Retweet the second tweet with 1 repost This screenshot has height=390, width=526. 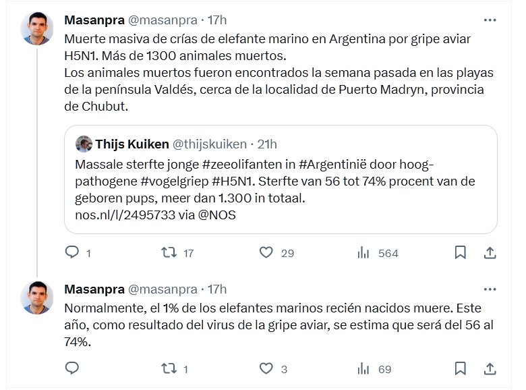pos(170,368)
